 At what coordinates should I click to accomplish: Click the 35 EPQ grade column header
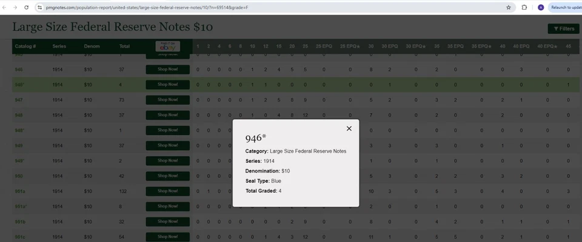coord(455,47)
